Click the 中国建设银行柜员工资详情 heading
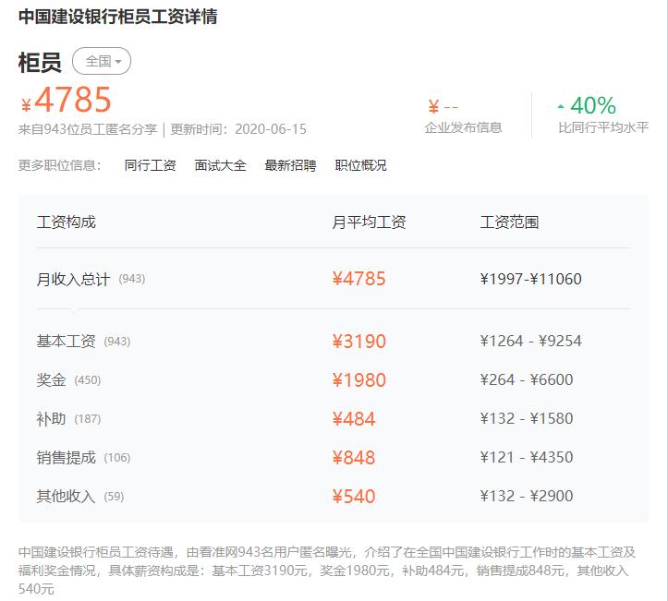This screenshot has height=601, width=668. 118,17
